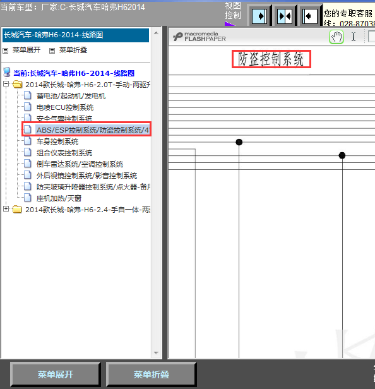Select the FlashPaper text selection tool
This screenshot has width=375, height=389.
click(354, 37)
